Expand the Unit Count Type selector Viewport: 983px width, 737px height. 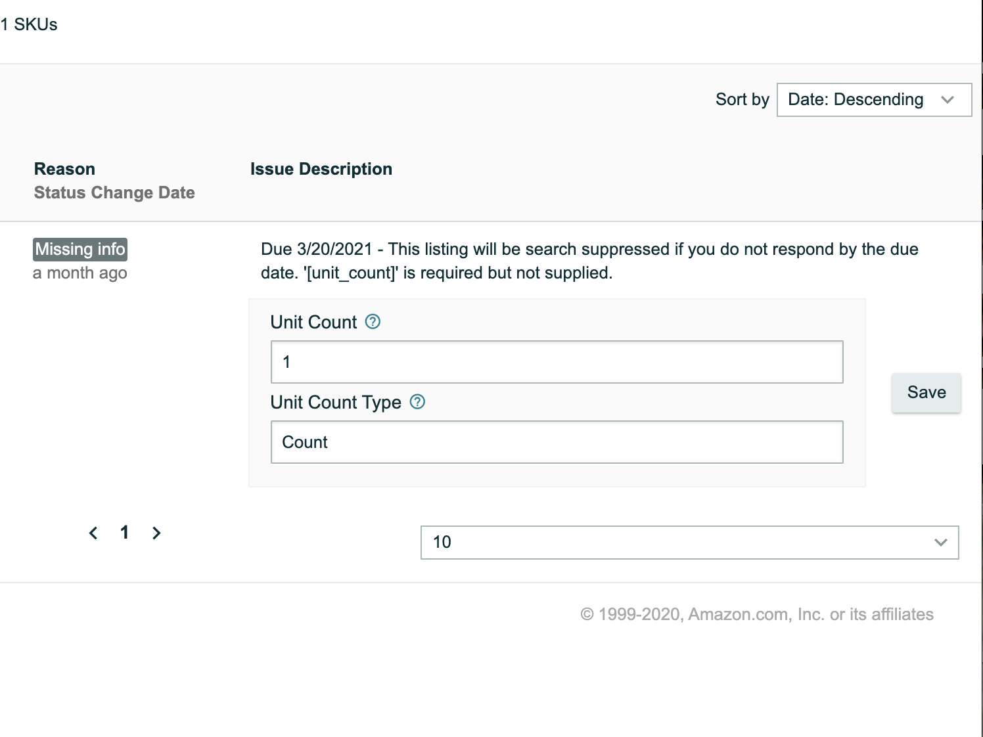tap(556, 442)
